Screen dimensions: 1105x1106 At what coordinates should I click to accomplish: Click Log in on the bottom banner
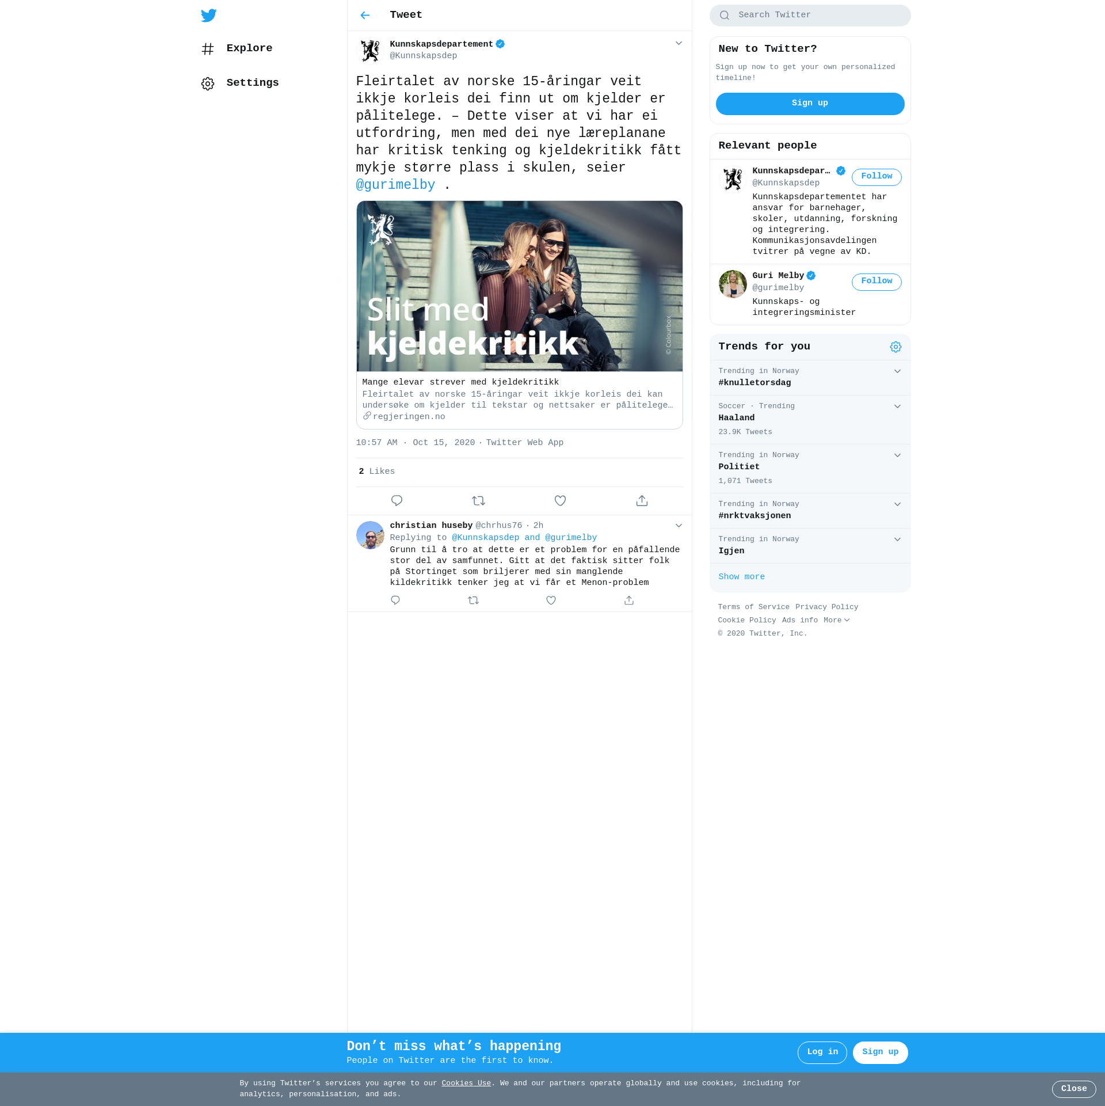tap(822, 1052)
